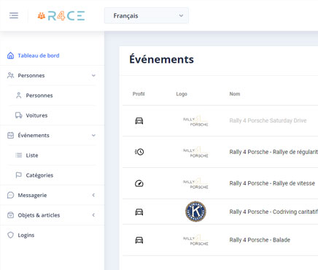Screen dimensions: 318x270
Task: Click the list icon beside Liste
Action: tap(19, 155)
